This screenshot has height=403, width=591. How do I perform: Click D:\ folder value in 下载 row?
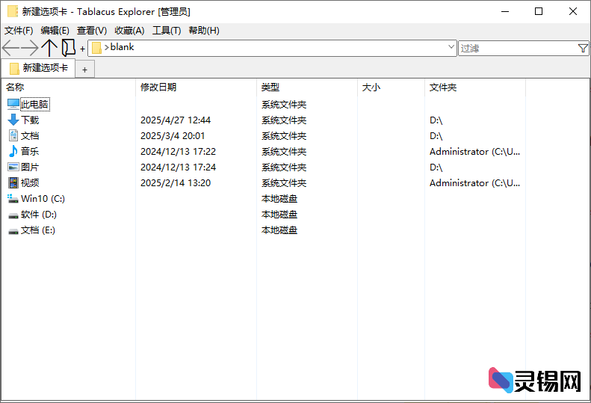[436, 120]
